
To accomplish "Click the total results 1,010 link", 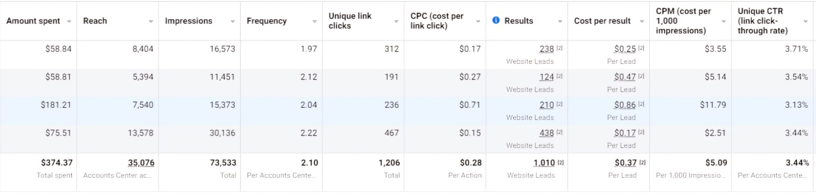I will click(x=544, y=163).
